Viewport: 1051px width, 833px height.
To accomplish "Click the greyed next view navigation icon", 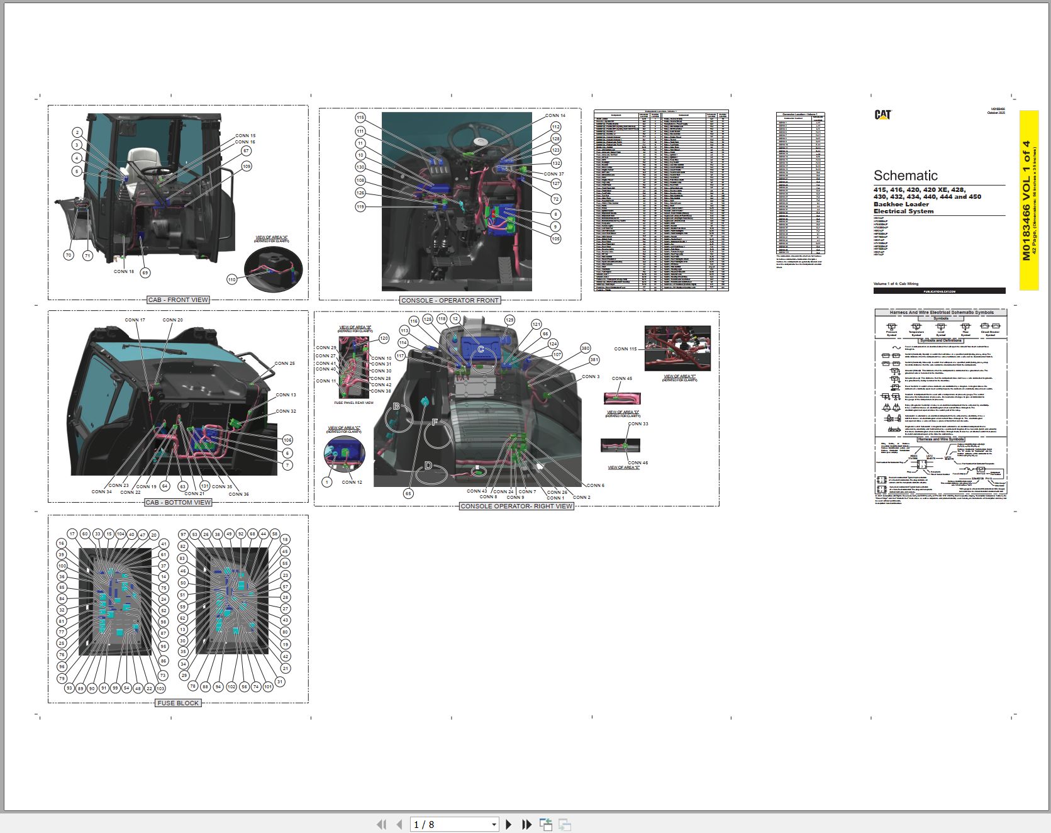I will point(565,824).
